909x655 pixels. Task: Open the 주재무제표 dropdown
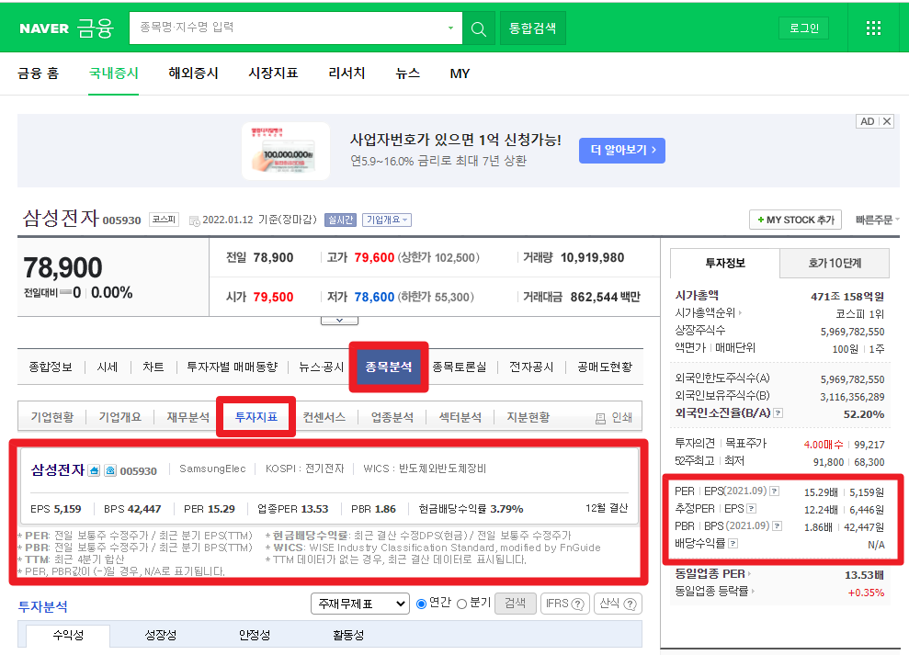[x=360, y=604]
